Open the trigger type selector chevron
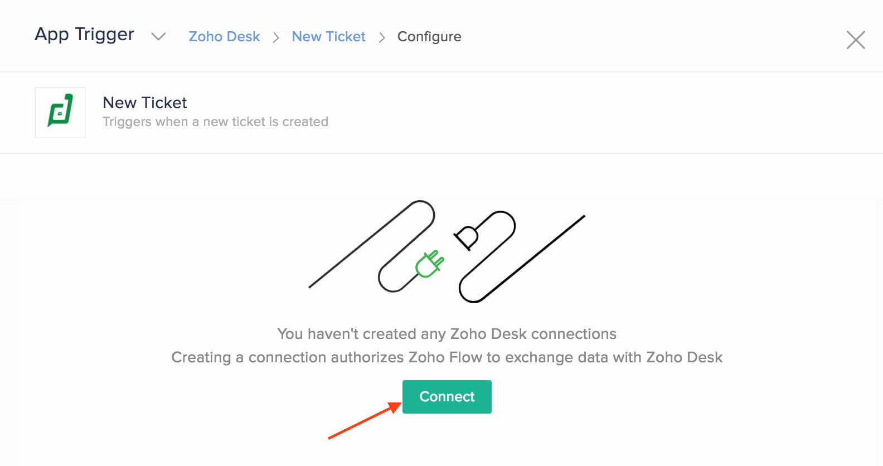 158,37
